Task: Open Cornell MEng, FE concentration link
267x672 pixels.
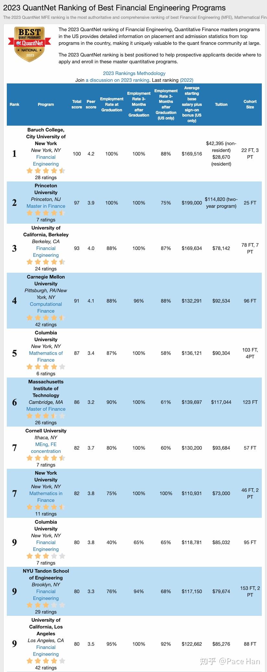Action: [x=46, y=448]
